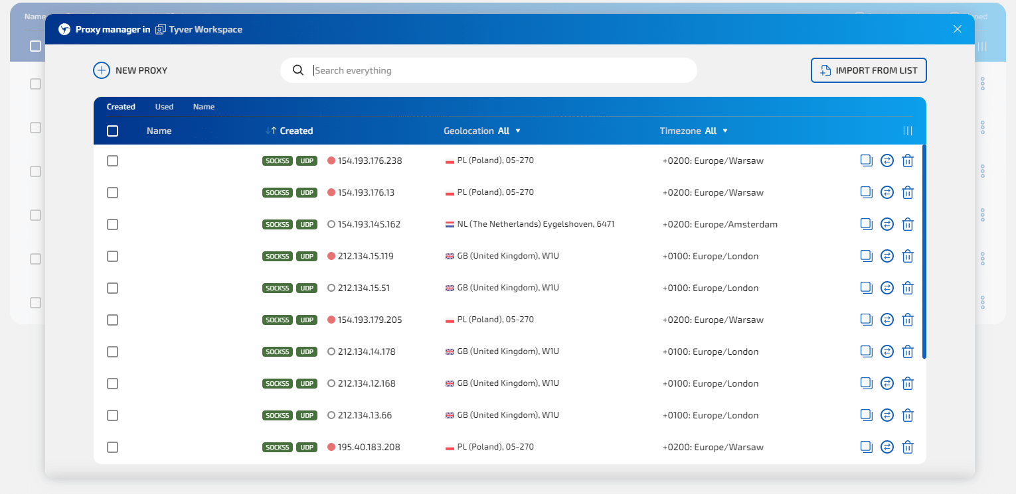Switch to the Used sort tab
The image size is (1016, 494).
tap(164, 107)
